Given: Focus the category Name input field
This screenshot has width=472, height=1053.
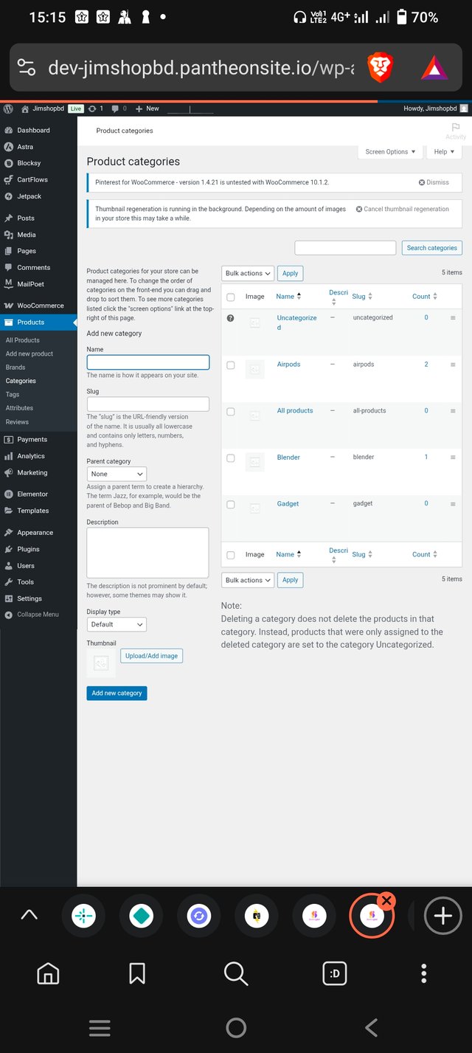Looking at the screenshot, I should (147, 362).
